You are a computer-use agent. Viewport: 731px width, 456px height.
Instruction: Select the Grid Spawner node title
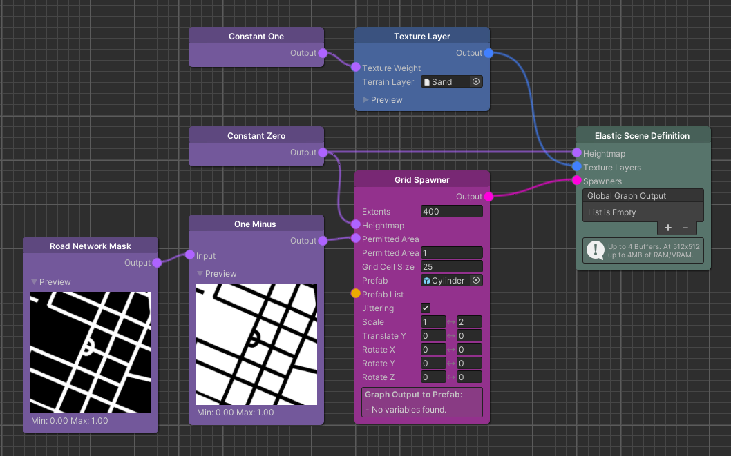tap(421, 180)
